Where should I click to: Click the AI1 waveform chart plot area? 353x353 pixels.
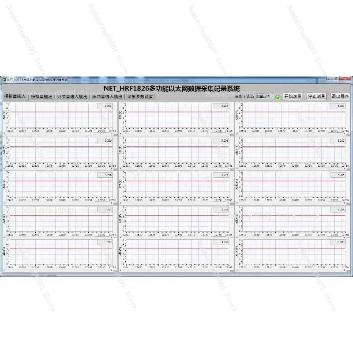61,150
